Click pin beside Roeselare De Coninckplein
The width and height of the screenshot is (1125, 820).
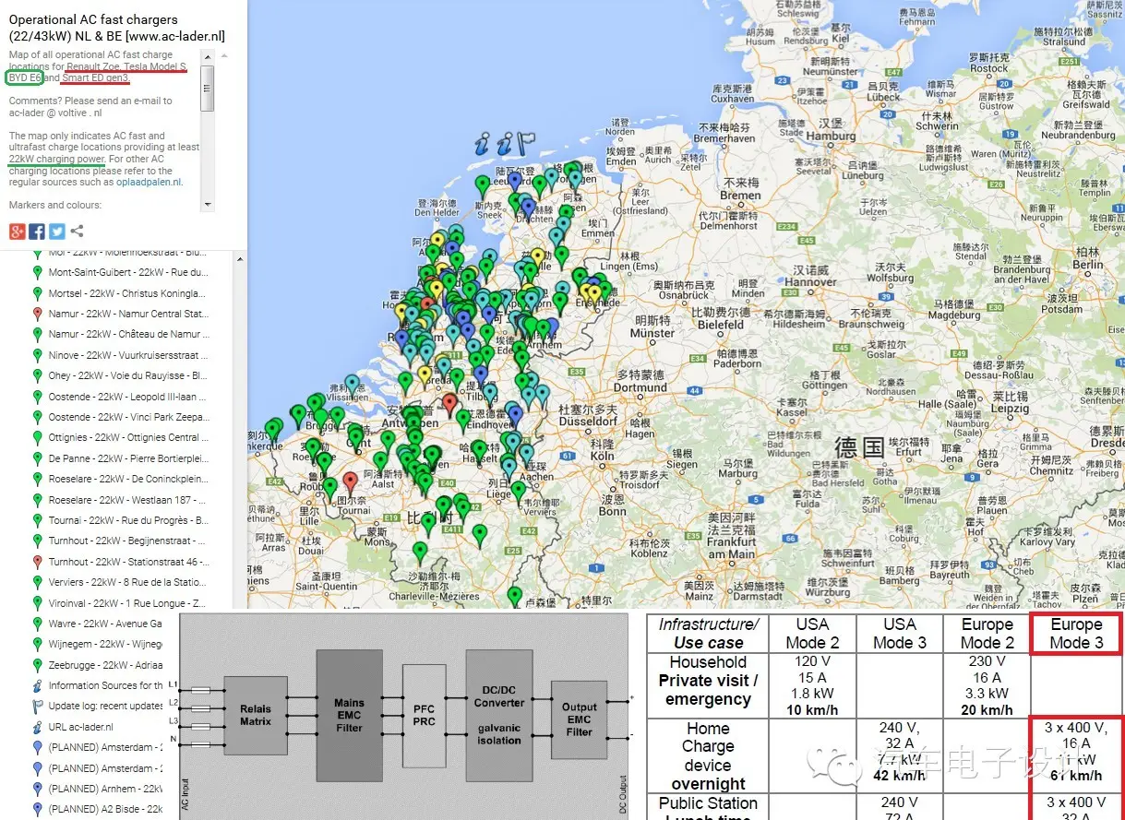[37, 480]
